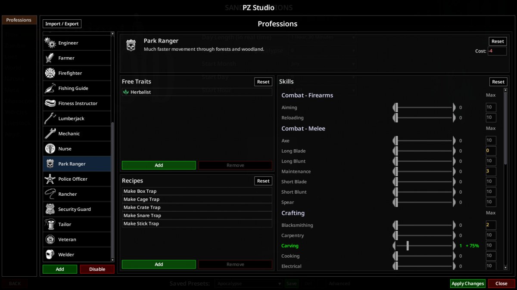
Task: Select the Welder mask icon
Action: [x=50, y=255]
